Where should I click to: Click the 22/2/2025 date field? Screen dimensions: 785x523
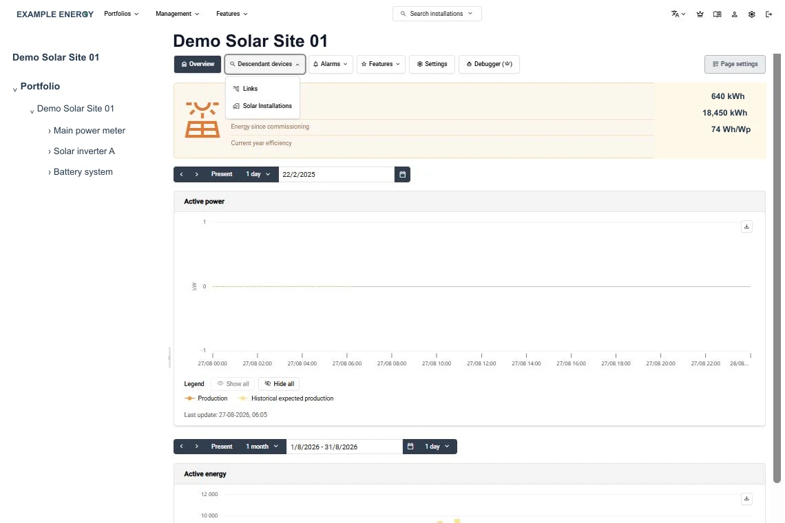pyautogui.click(x=337, y=174)
